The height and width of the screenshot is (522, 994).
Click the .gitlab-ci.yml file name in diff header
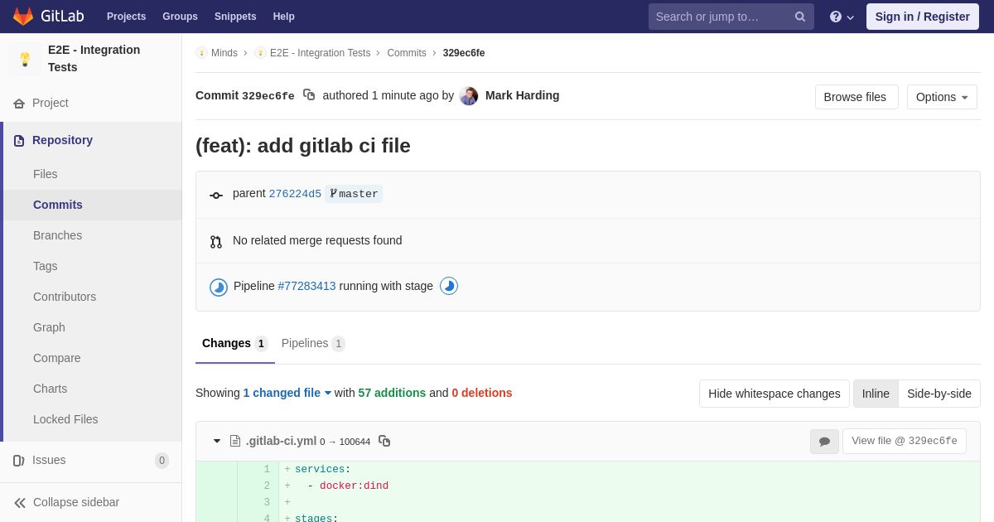coord(281,441)
